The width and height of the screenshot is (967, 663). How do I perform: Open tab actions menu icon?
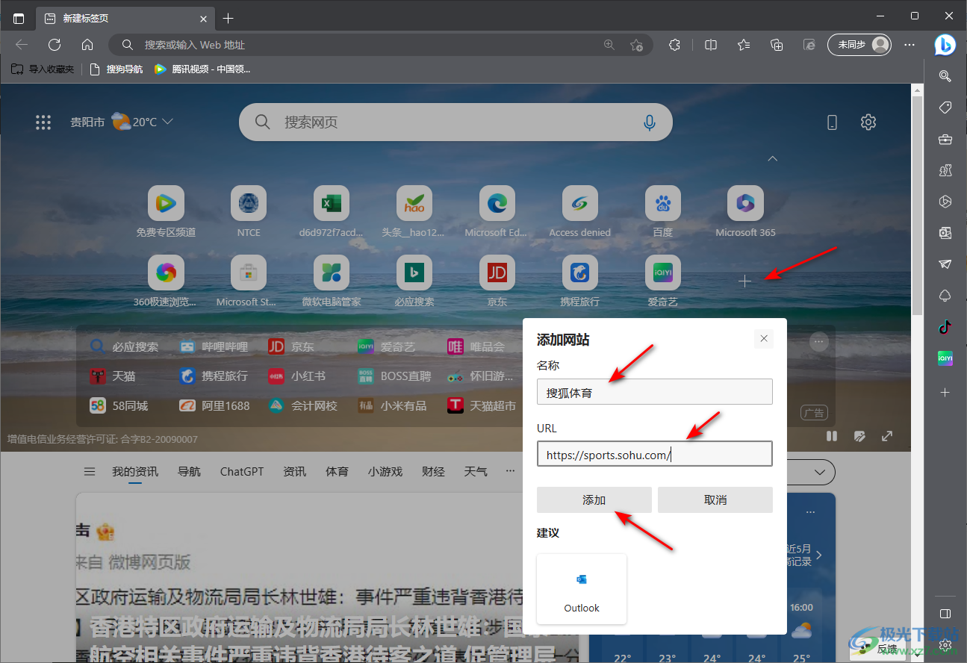(x=19, y=18)
